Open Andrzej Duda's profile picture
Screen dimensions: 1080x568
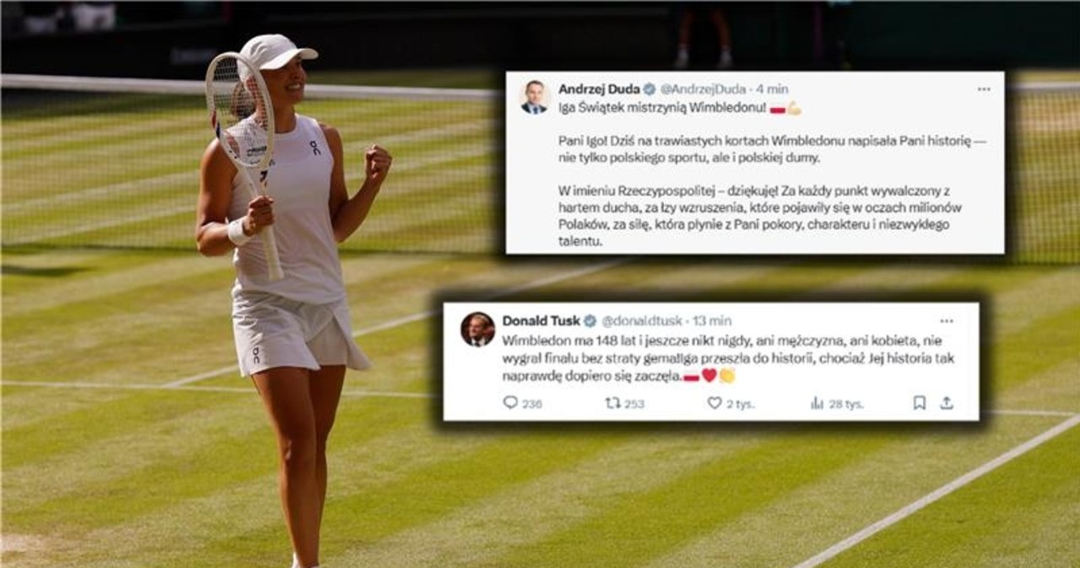pyautogui.click(x=533, y=97)
